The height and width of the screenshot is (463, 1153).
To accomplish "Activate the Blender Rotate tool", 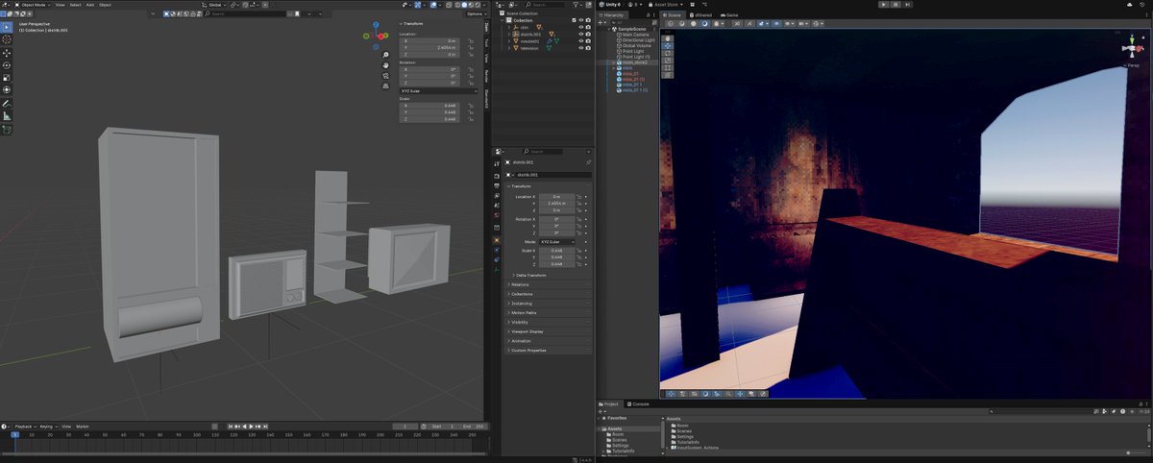I will [x=6, y=65].
